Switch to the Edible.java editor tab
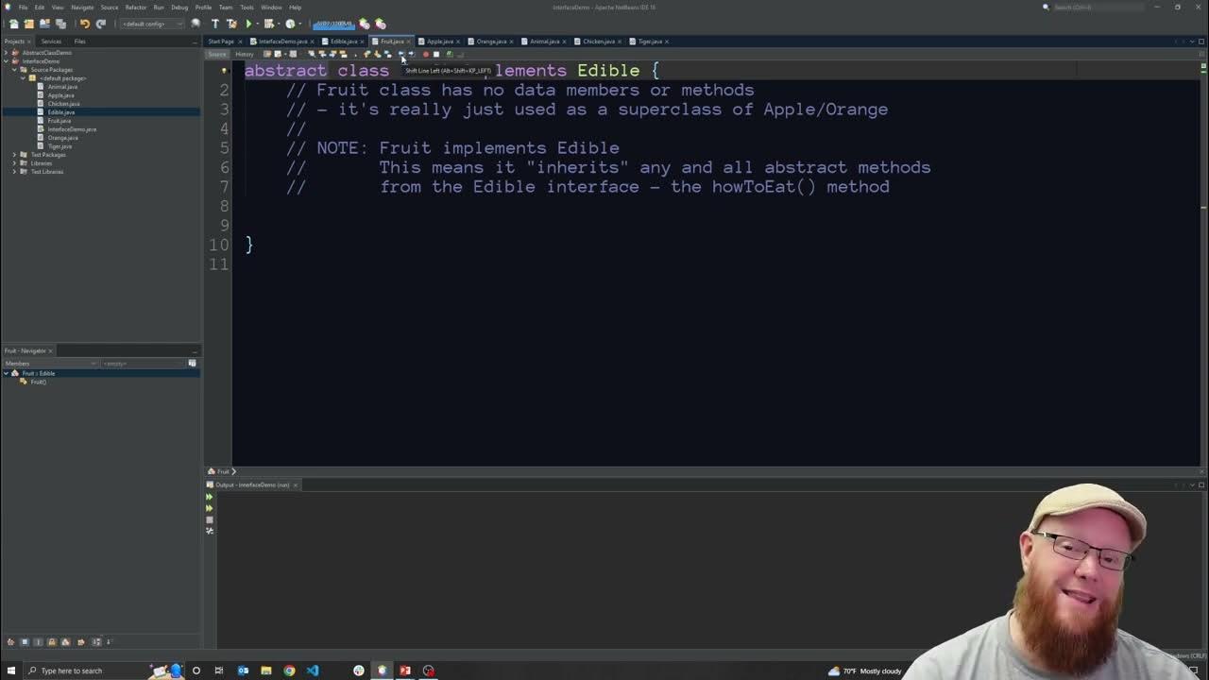The image size is (1209, 680). pos(343,42)
